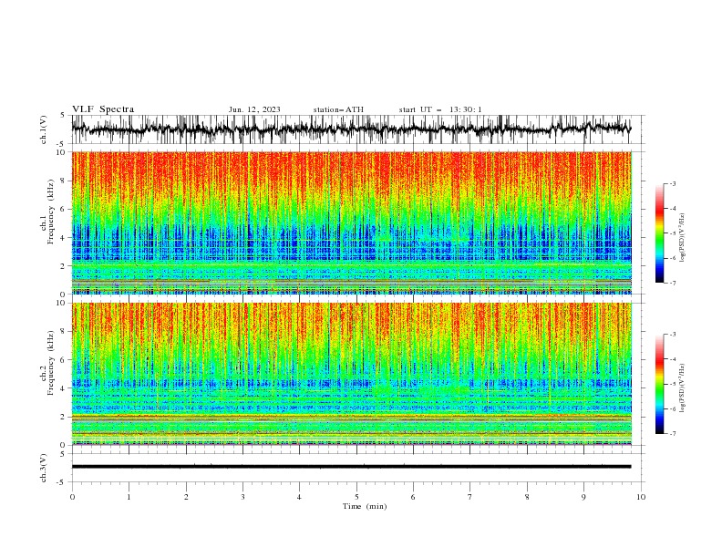Click the ch.2 spectrogram color scale bar
The width and height of the screenshot is (722, 558).
coord(660,384)
